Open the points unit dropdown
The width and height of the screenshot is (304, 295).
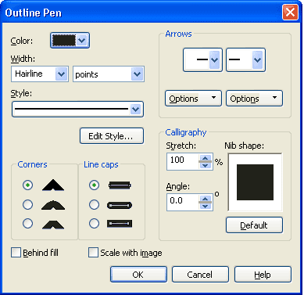[x=138, y=74]
